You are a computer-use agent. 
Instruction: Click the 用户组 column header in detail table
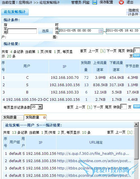click(x=15, y=142)
